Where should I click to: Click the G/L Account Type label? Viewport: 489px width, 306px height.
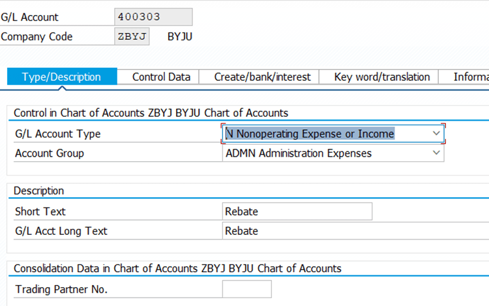tap(58, 134)
